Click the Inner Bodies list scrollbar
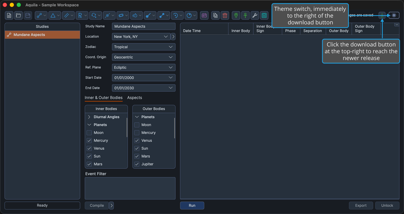The height and width of the screenshot is (214, 404). pos(127,128)
